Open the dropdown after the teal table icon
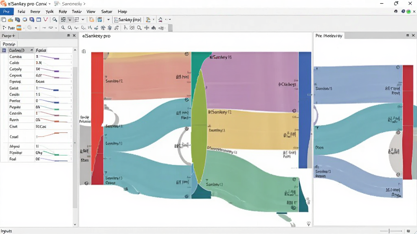417x234 pixels. pyautogui.click(x=108, y=19)
